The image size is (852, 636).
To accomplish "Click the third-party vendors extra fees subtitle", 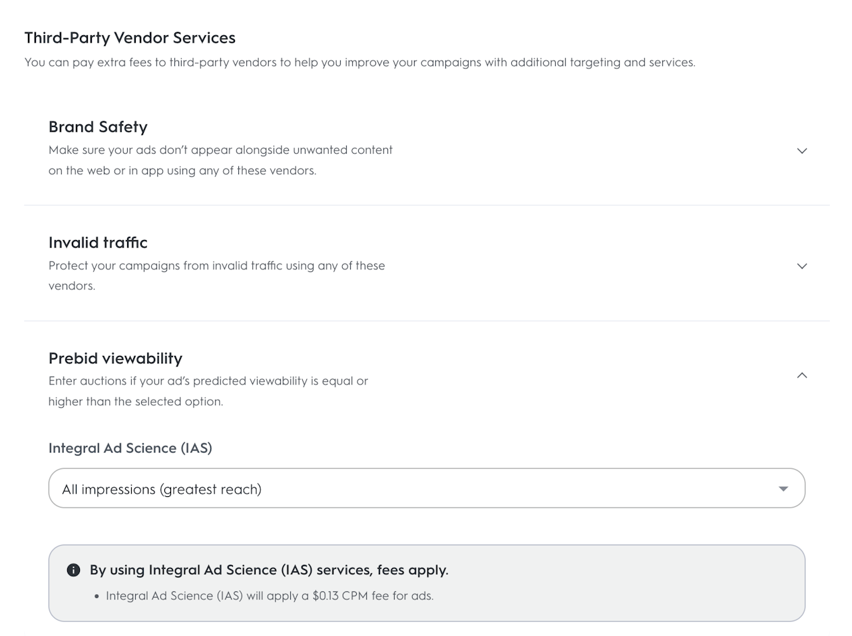I will pos(359,63).
